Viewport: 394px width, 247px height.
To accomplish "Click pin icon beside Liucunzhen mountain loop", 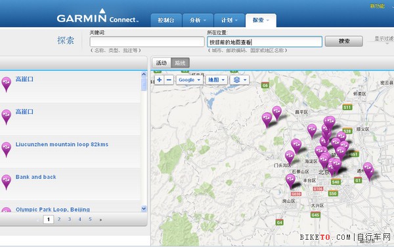I will [x=7, y=149].
